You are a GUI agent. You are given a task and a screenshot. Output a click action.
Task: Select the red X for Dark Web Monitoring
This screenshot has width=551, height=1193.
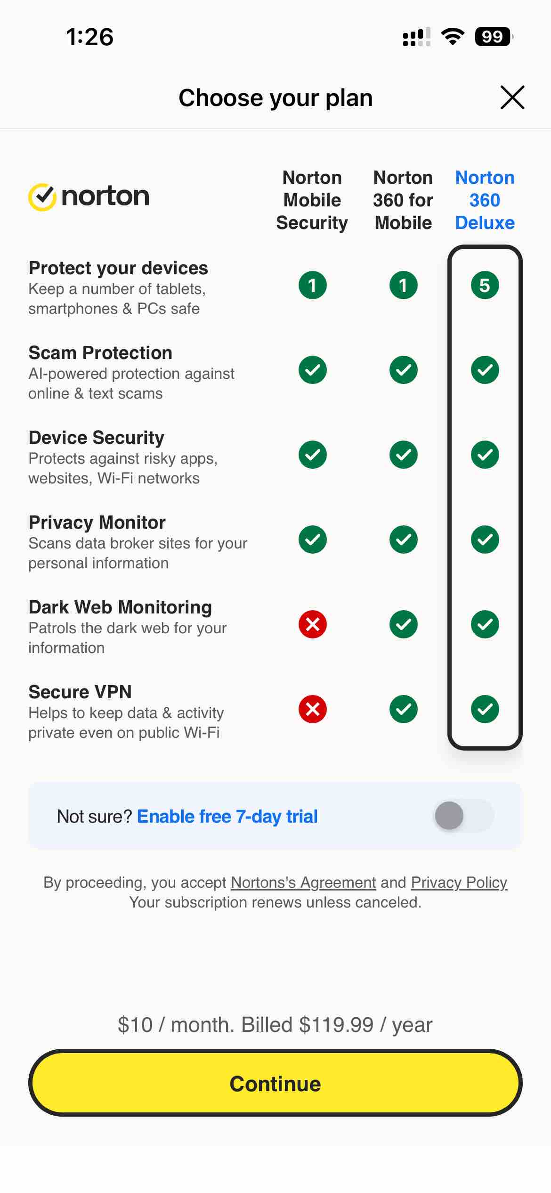pyautogui.click(x=312, y=624)
